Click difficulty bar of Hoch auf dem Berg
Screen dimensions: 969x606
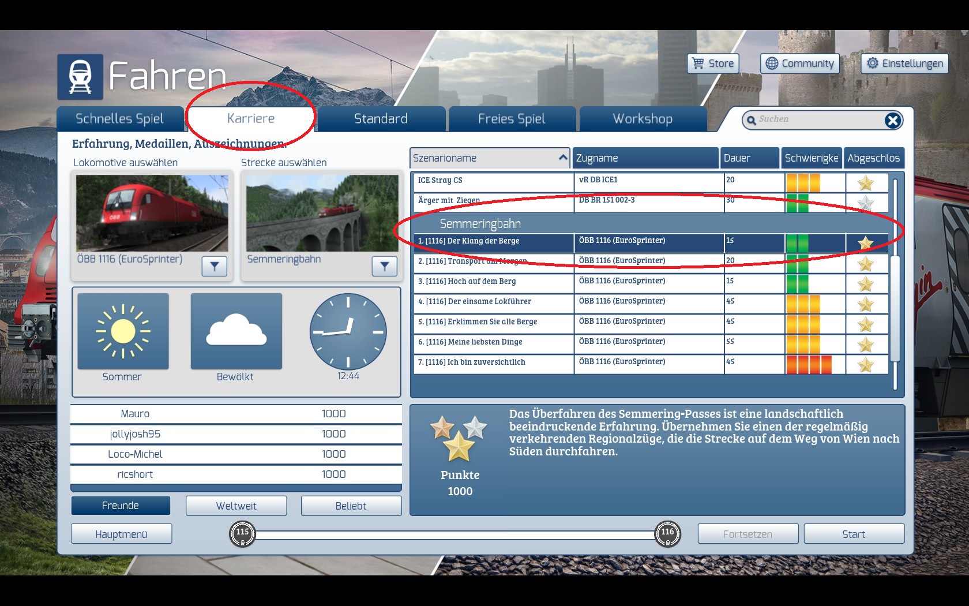pyautogui.click(x=797, y=284)
